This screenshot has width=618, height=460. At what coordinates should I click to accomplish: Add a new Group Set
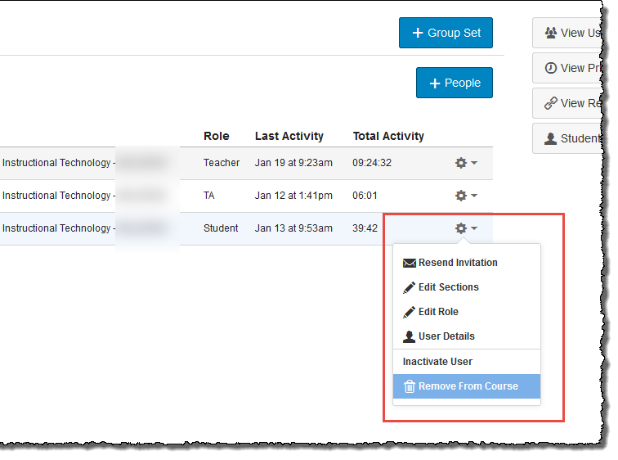click(x=446, y=33)
